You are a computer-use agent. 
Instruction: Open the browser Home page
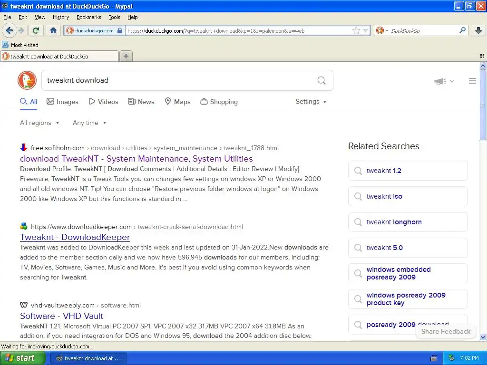[53, 30]
